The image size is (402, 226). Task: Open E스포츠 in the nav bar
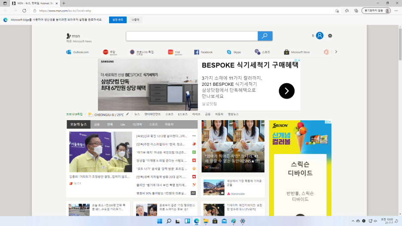pos(183,115)
